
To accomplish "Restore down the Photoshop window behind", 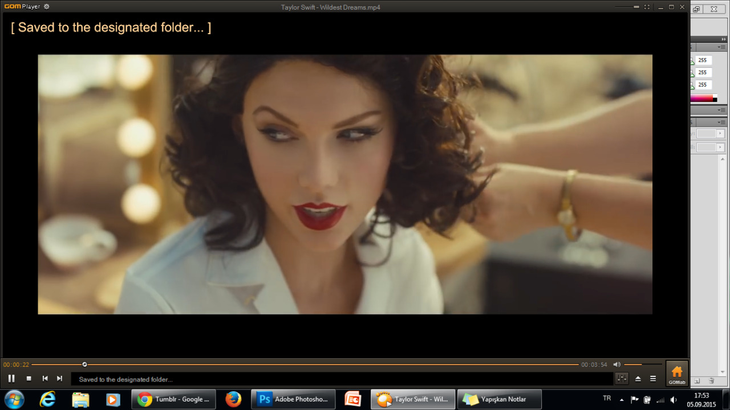I will [696, 9].
